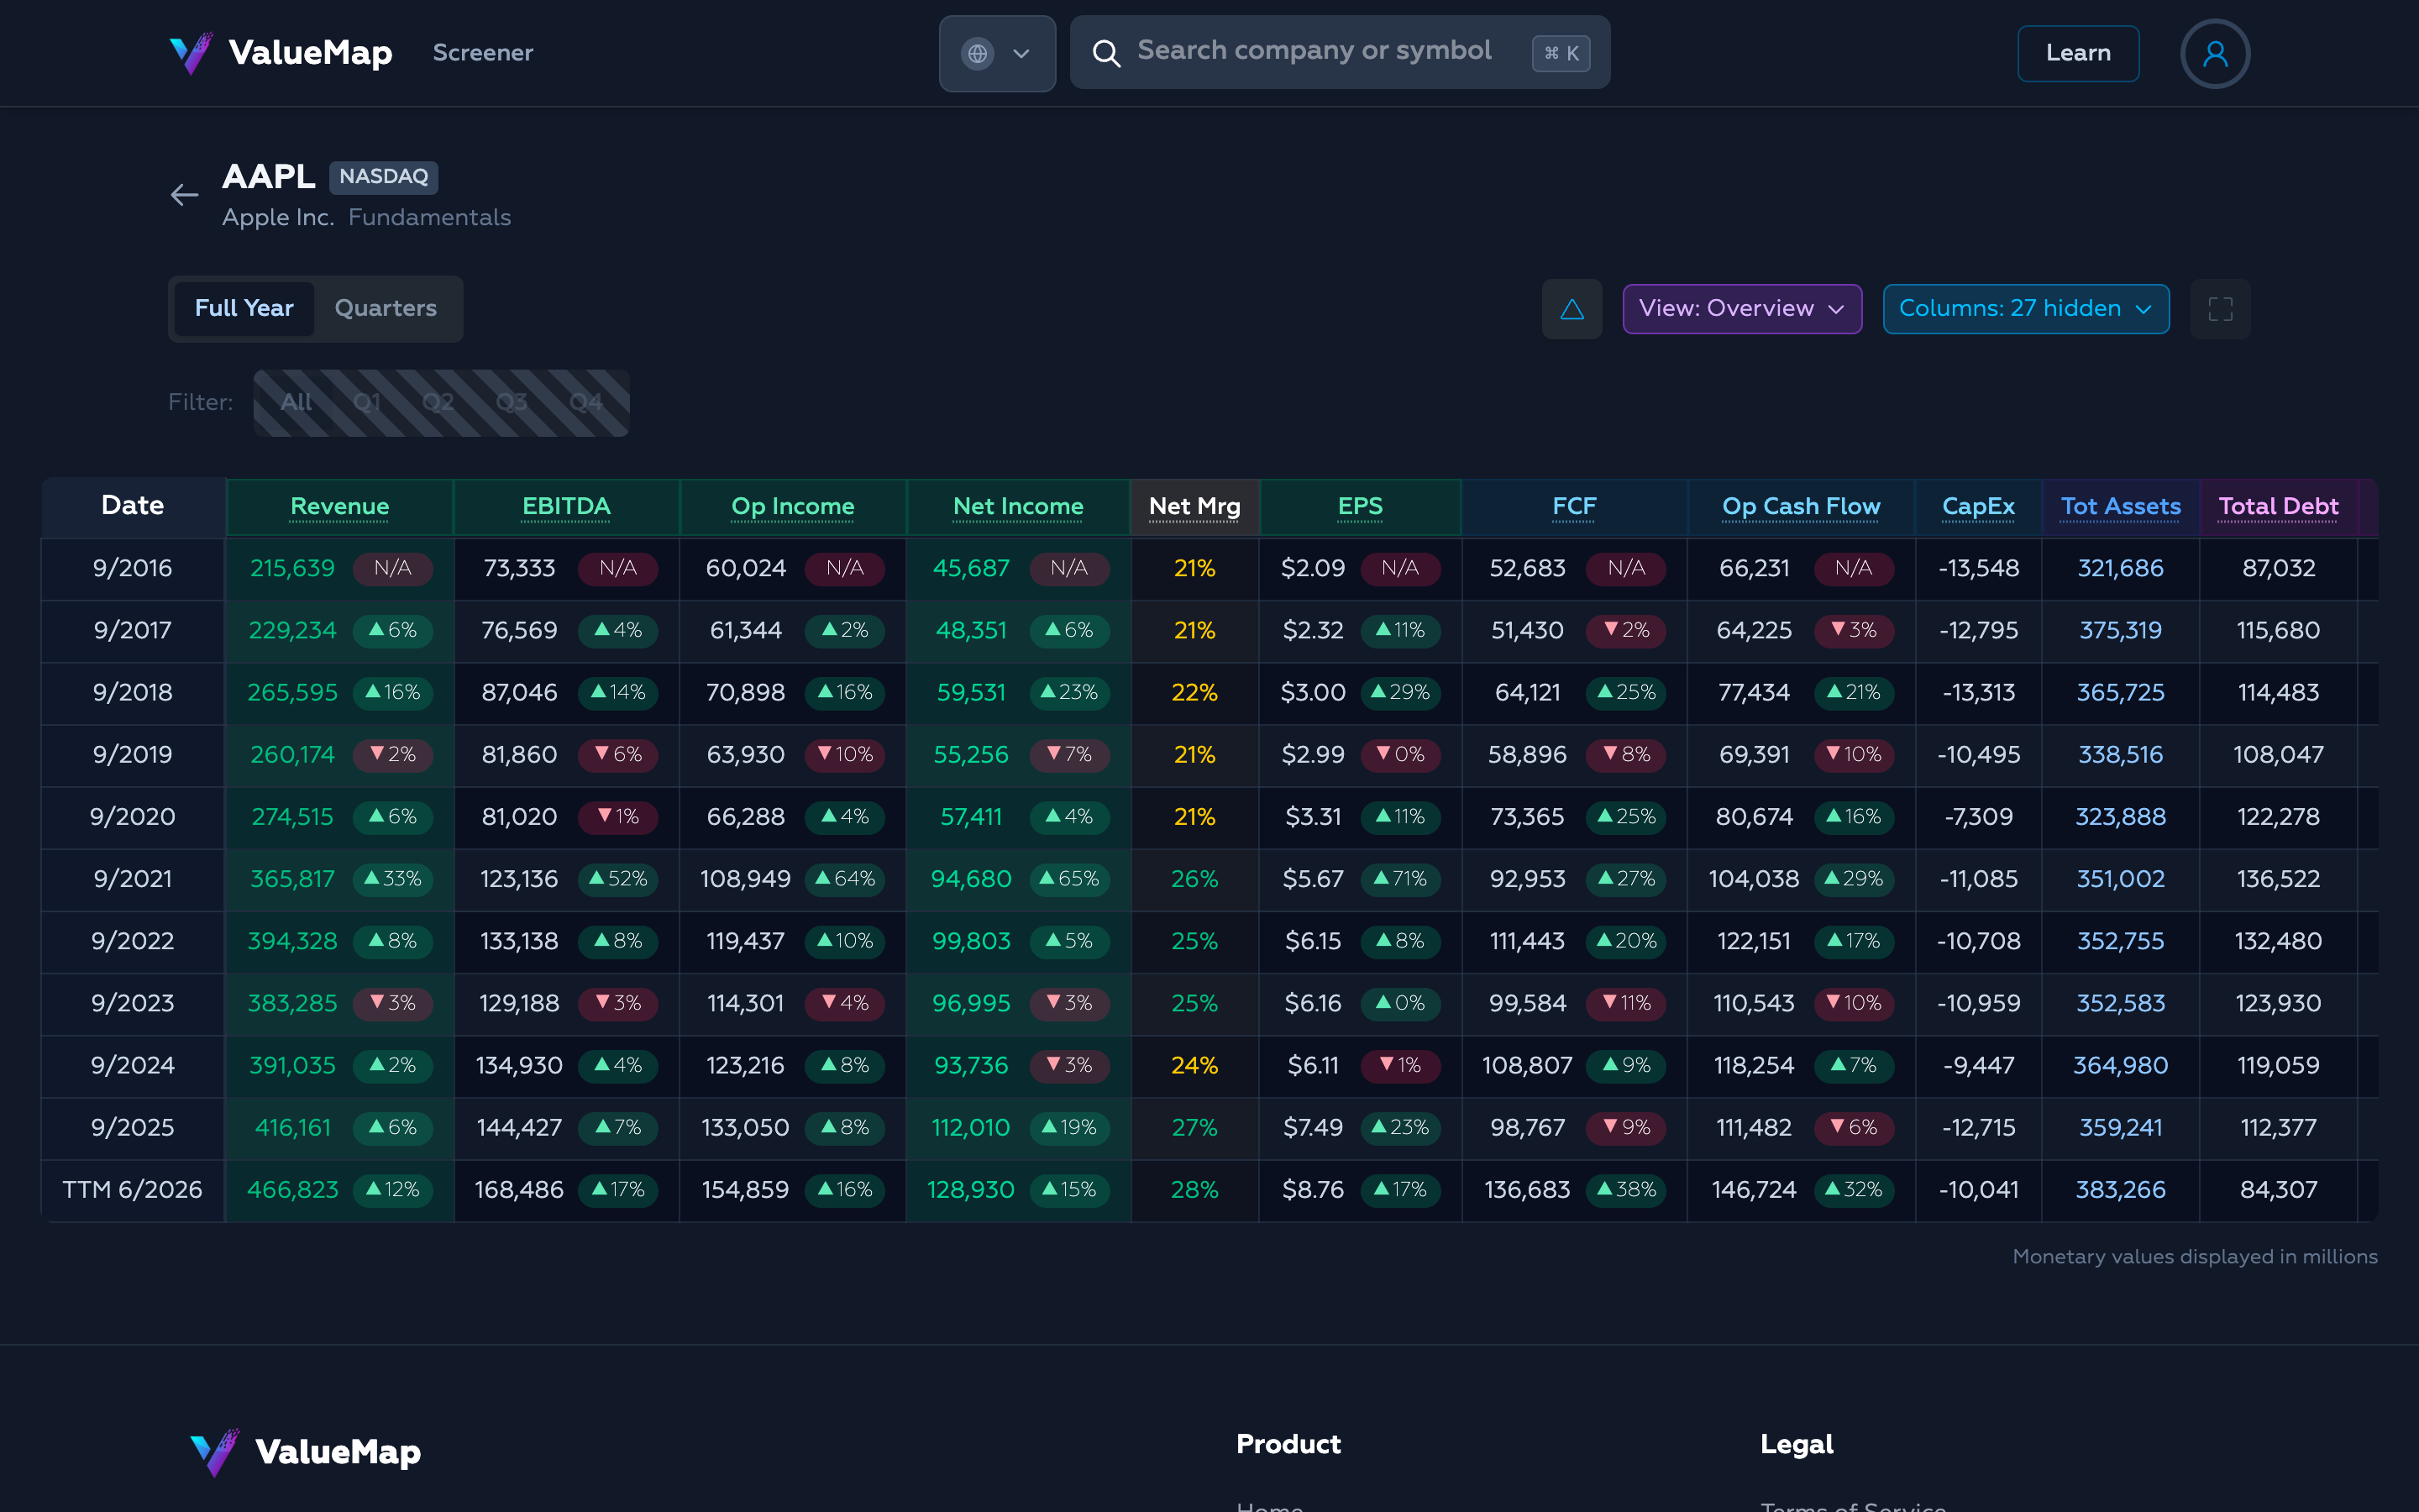This screenshot has height=1512, width=2419.
Task: Click the ValueMap logo in the footer
Action: (x=306, y=1452)
